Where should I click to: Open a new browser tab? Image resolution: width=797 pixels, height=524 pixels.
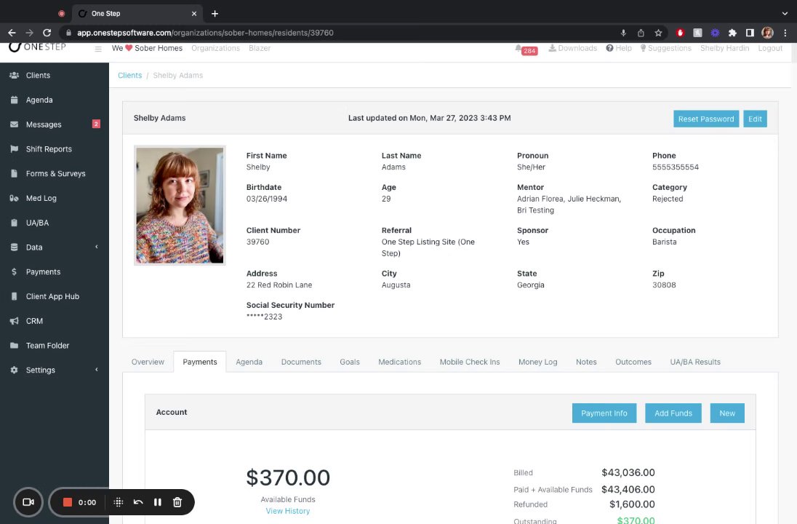tap(215, 14)
